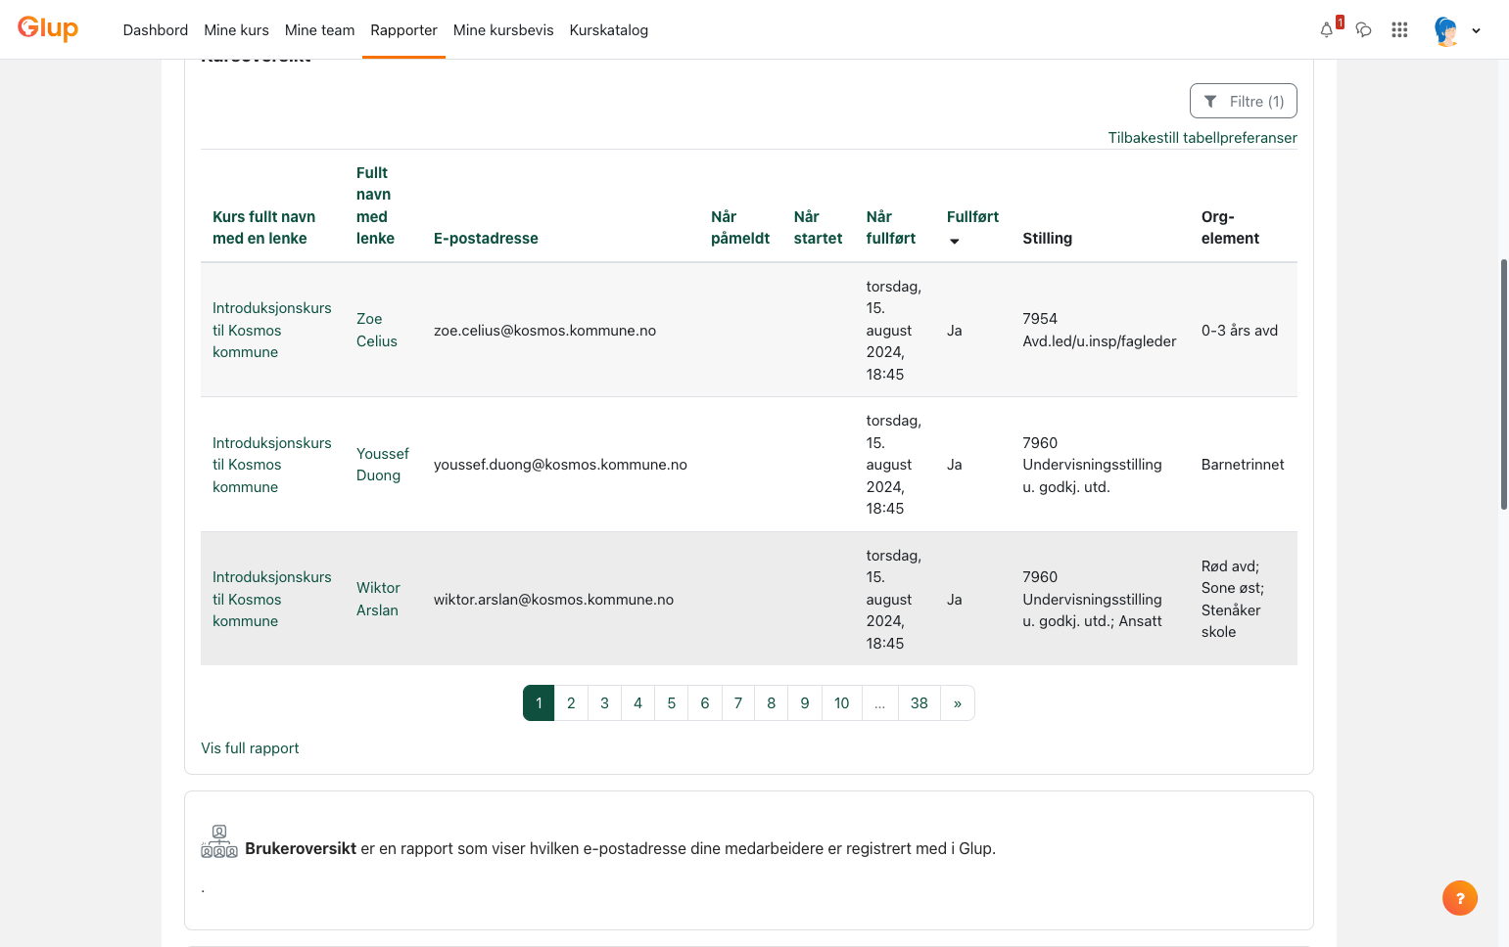1509x947 pixels.
Task: Open Youssef Duong profile link
Action: click(x=383, y=465)
